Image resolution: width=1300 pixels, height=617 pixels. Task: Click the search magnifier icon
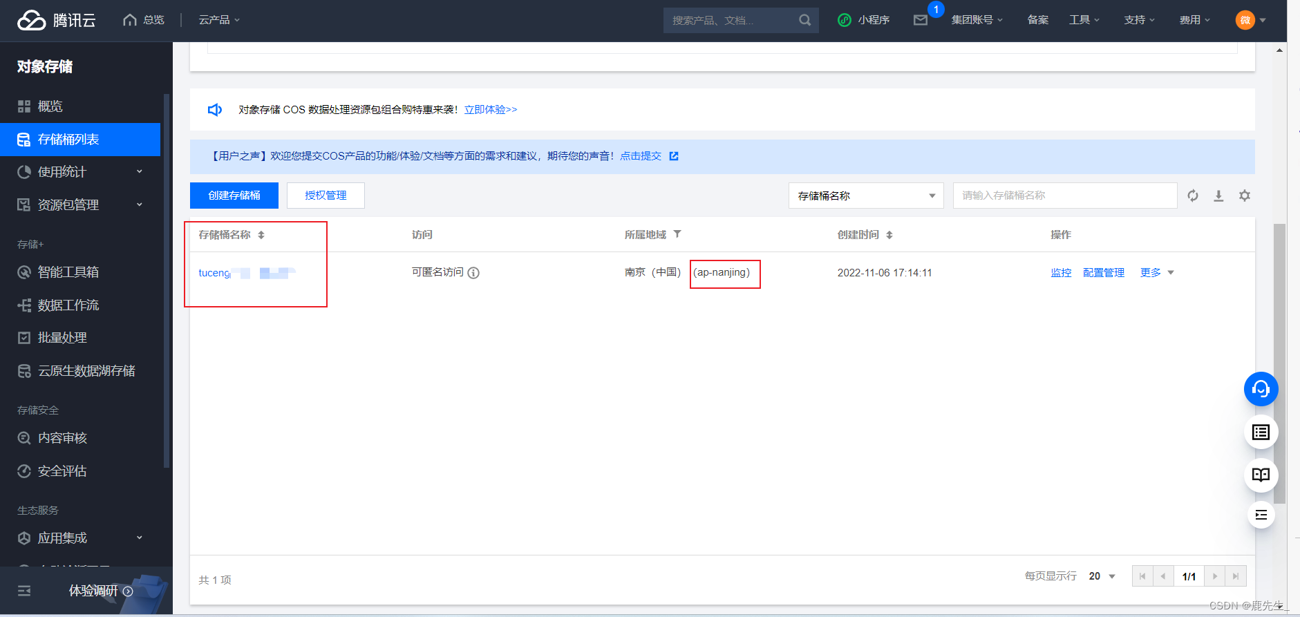coord(804,20)
